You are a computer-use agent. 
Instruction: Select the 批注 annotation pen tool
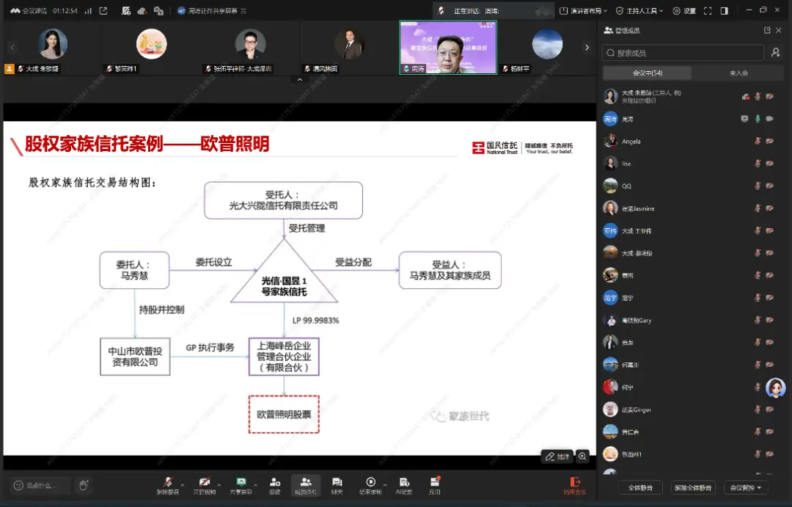click(559, 456)
